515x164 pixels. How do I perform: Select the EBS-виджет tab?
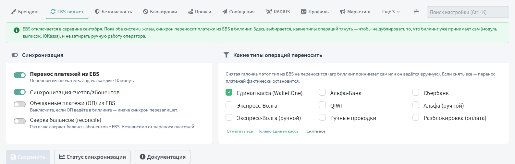67,12
